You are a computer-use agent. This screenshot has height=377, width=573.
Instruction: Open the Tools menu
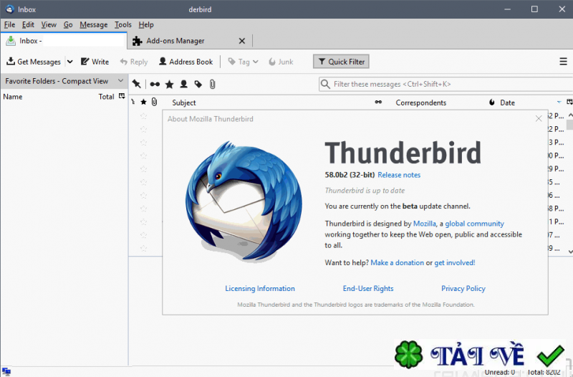tap(122, 24)
